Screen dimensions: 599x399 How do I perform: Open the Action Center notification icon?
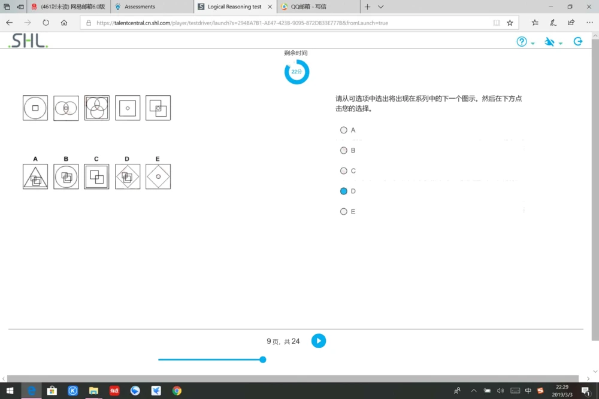coord(585,391)
